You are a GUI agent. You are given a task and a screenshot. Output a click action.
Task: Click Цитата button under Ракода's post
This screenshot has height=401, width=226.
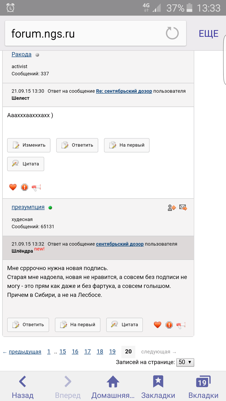pos(26,164)
